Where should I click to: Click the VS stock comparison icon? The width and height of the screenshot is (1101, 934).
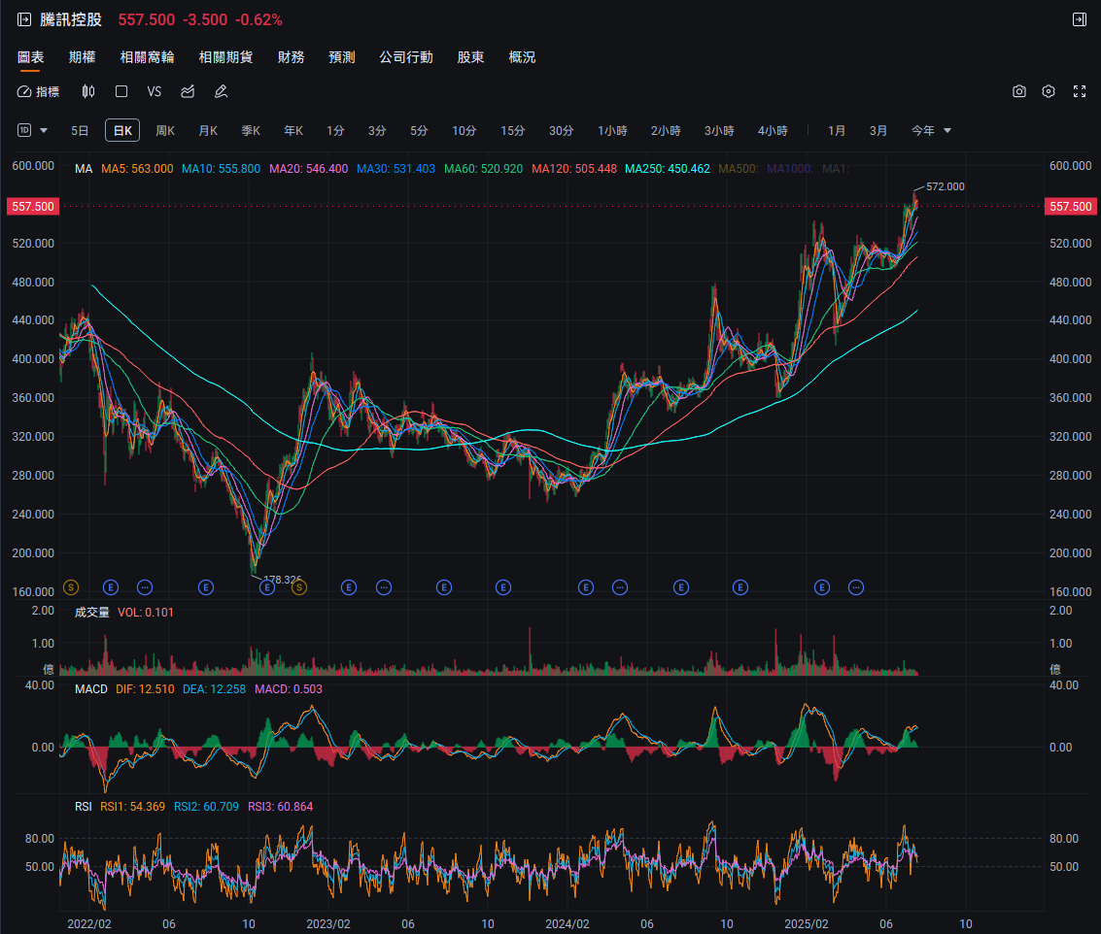pos(154,91)
